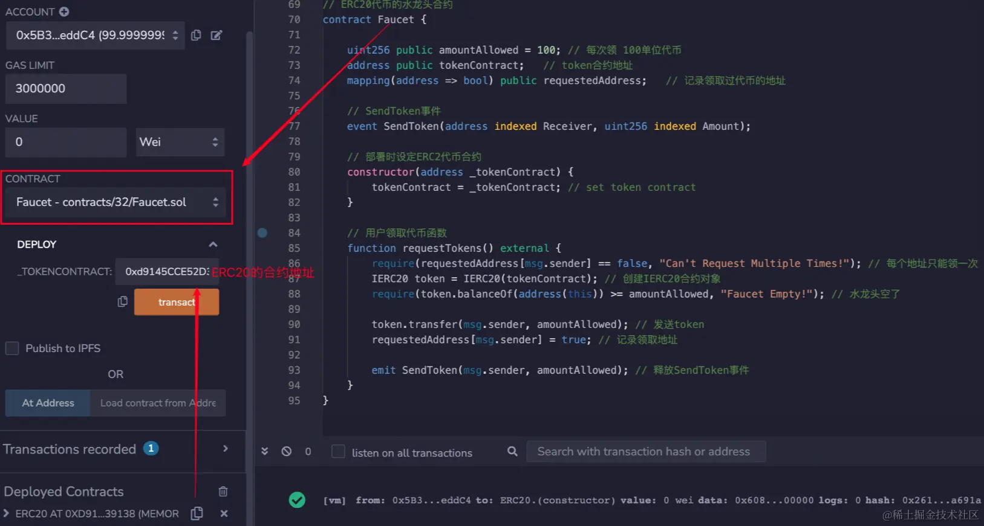Remove the breakpoint dot at line 84
This screenshot has width=984, height=526.
[x=262, y=233]
